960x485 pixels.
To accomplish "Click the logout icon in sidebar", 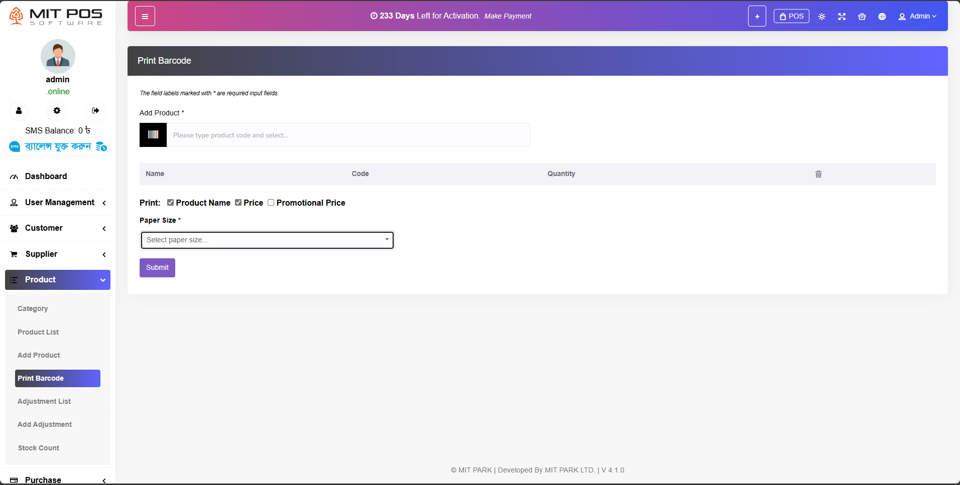I will coord(95,110).
